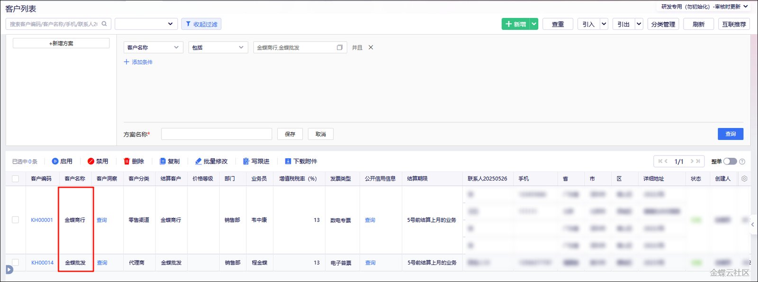Click the 取消 cancel button

coord(321,134)
